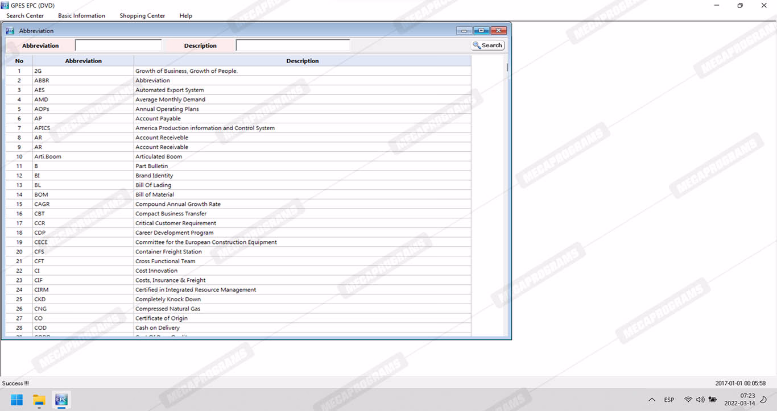
Task: Sort by the Description column header
Action: [x=302, y=61]
